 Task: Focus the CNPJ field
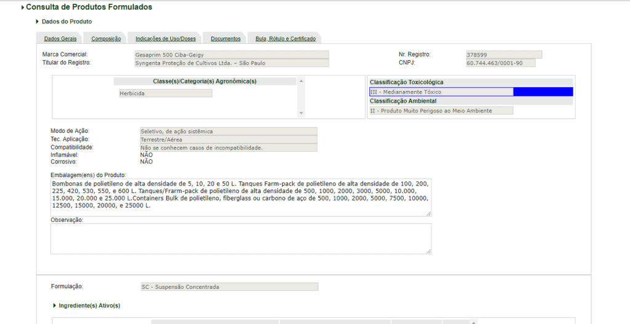[500, 63]
